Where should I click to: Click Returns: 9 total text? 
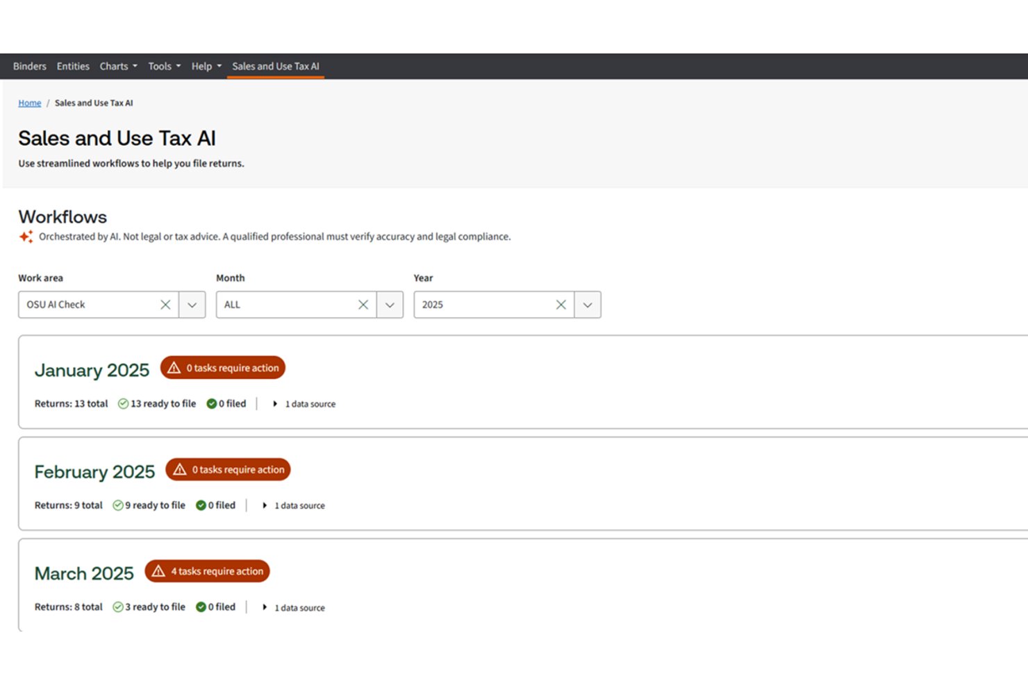(69, 505)
